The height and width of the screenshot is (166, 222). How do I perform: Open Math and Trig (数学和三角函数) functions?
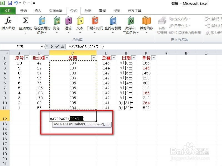coord(130,25)
